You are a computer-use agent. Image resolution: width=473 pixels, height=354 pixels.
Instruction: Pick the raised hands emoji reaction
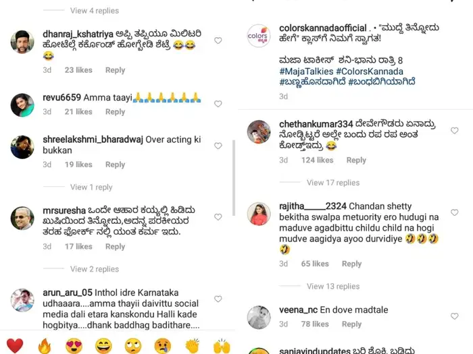click(x=222, y=345)
